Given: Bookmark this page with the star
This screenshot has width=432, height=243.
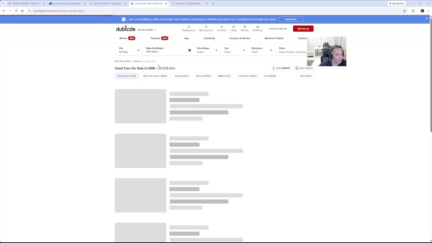Looking at the screenshot, I should (404, 11).
